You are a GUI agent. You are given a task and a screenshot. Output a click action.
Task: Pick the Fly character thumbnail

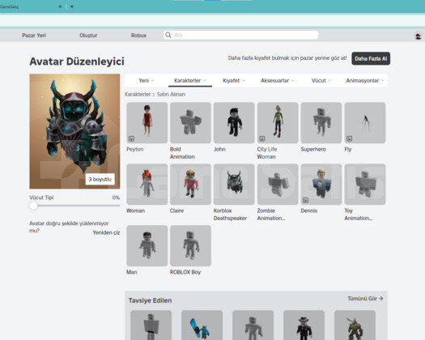tap(365, 122)
